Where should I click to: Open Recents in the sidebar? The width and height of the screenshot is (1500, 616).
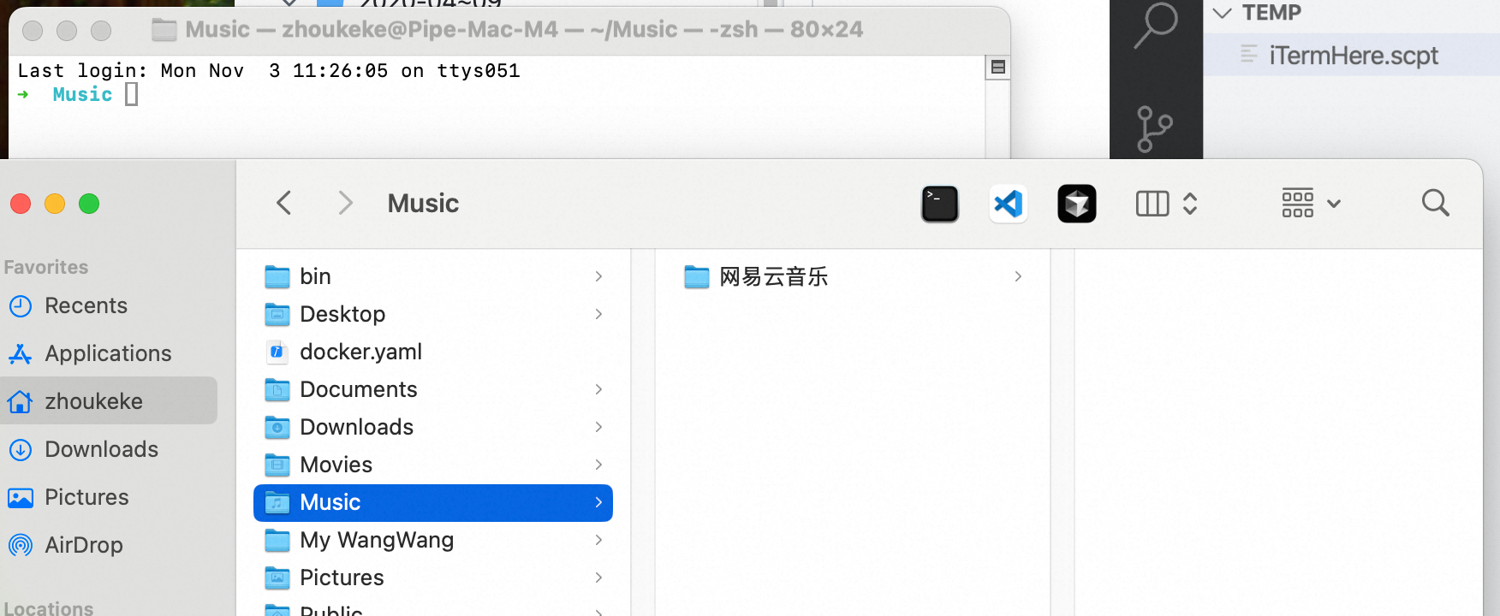86,305
